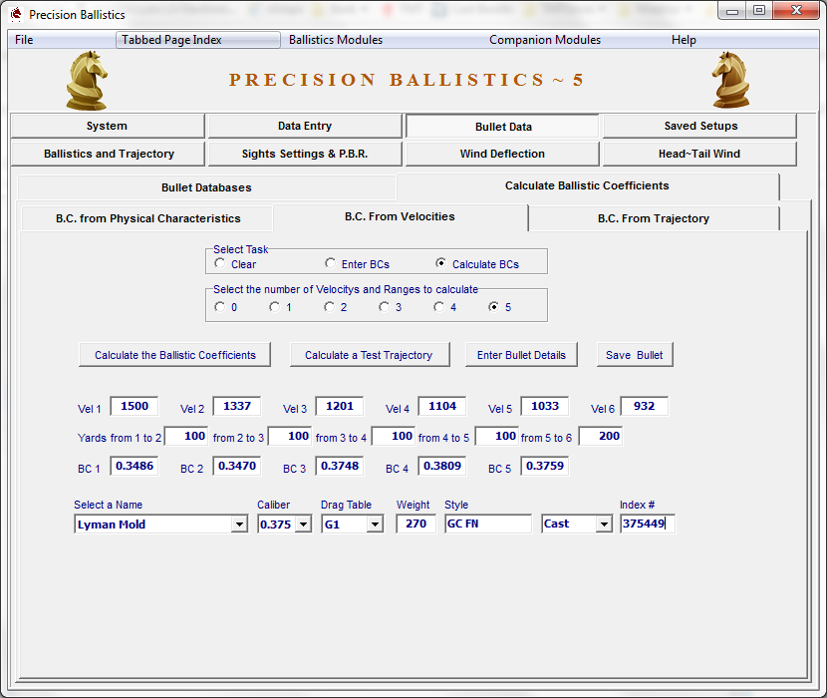Click the Enter Bullet Details button
The height and width of the screenshot is (698, 827).
click(521, 355)
